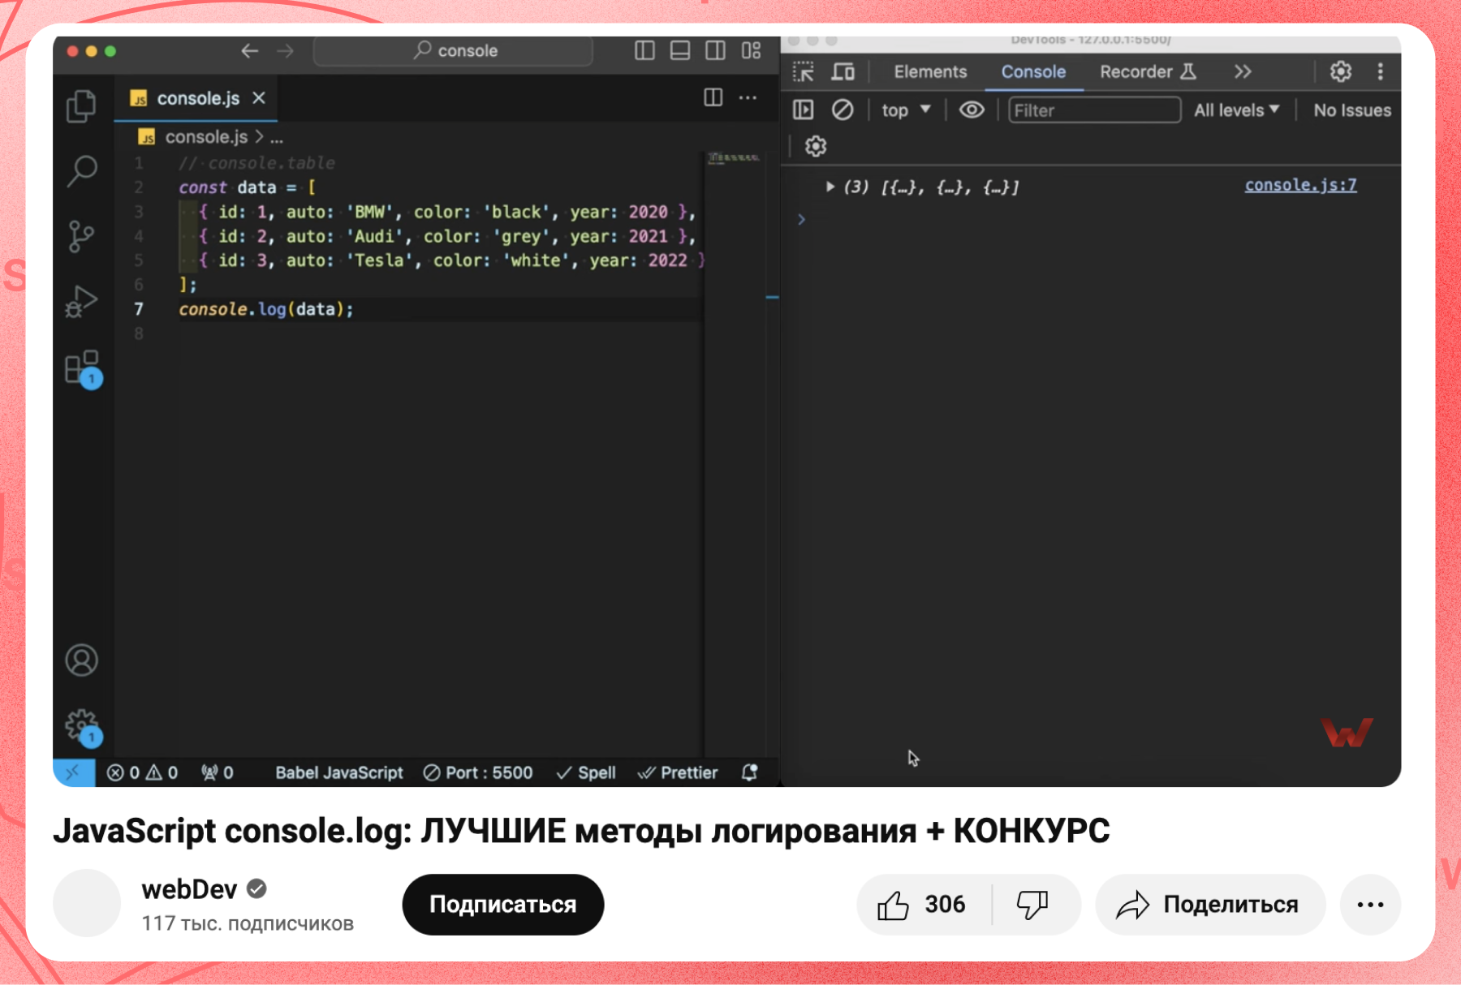The height and width of the screenshot is (985, 1461).
Task: Open the webDev channel avatar
Action: [87, 903]
